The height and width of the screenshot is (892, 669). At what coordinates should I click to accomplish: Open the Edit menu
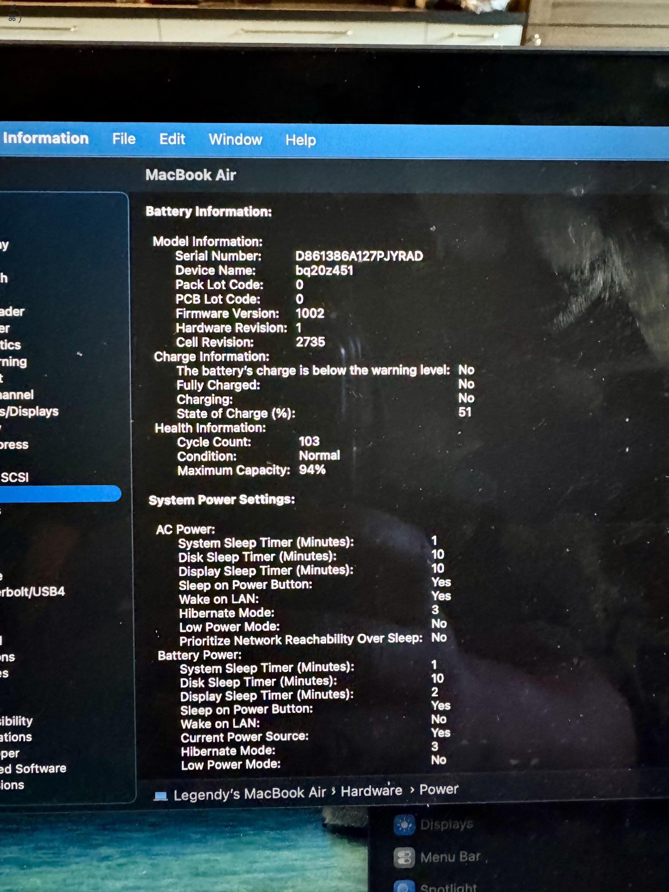(172, 139)
